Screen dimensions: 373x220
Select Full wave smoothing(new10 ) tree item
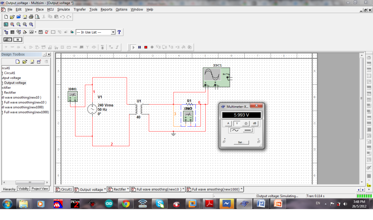click(x=25, y=102)
